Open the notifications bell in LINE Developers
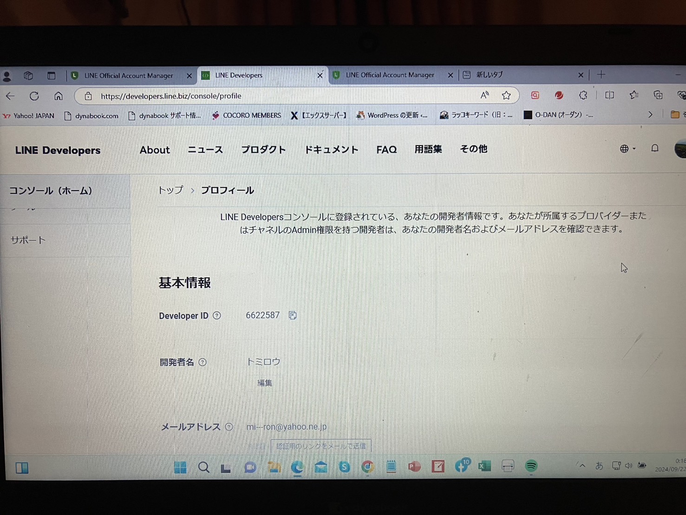This screenshot has height=515, width=686. [x=655, y=148]
